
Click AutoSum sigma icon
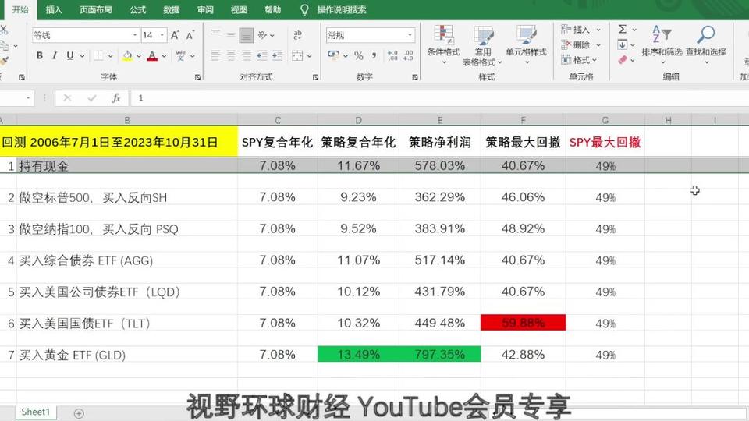(623, 29)
